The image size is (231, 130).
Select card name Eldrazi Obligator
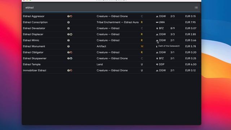click(33, 52)
